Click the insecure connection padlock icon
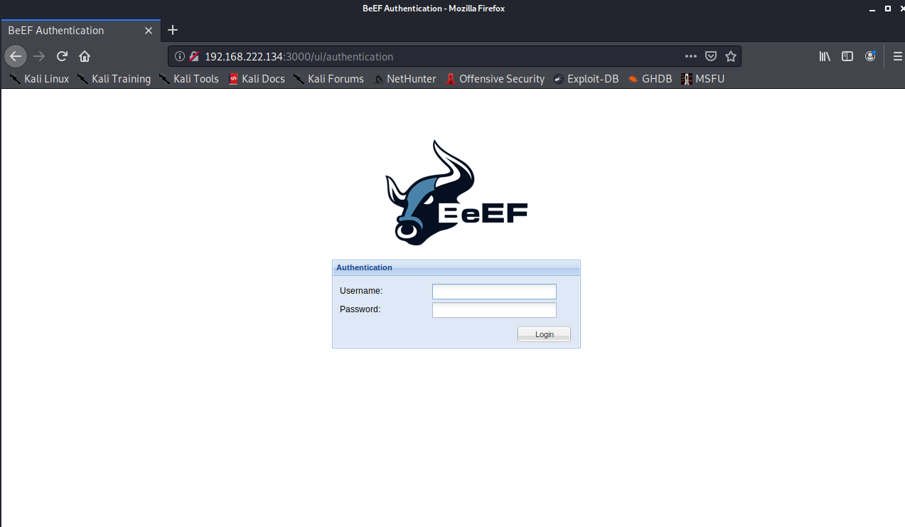 pyautogui.click(x=193, y=56)
